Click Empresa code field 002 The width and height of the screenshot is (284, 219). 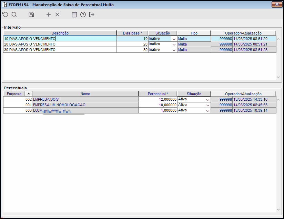click(x=18, y=99)
